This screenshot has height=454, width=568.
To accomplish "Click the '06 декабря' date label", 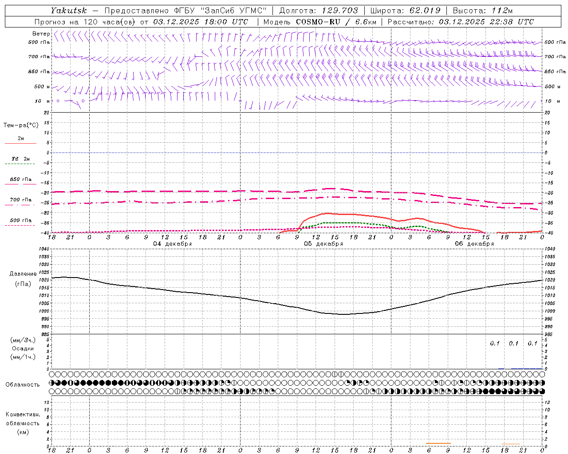I will pos(474,244).
